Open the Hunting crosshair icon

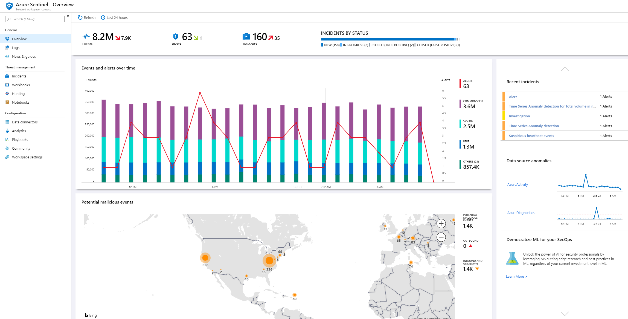(x=7, y=94)
